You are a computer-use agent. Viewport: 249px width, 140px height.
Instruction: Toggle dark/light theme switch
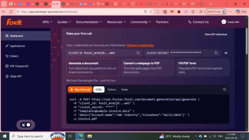(26, 125)
